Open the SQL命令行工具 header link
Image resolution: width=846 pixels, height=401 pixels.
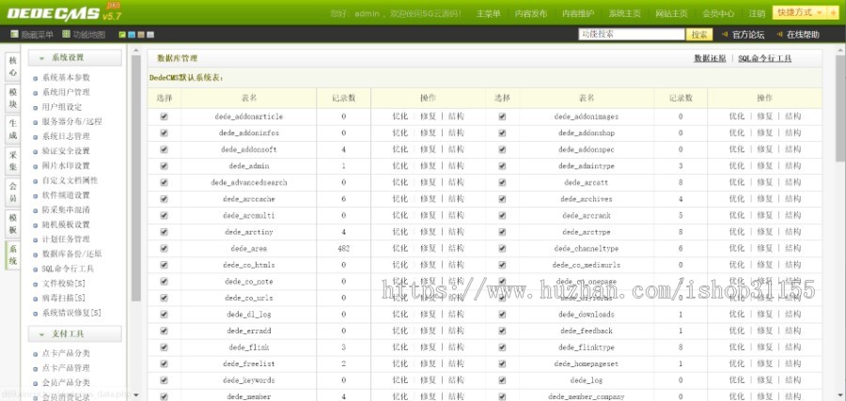[765, 58]
